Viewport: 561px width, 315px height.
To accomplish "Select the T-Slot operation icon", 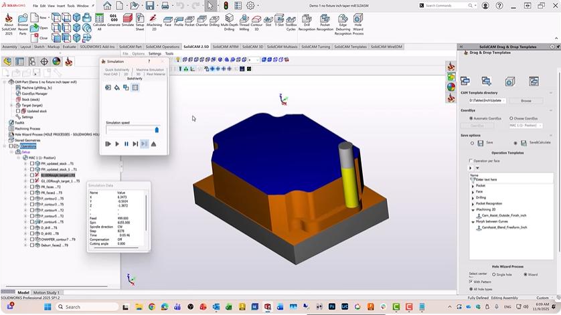I will click(x=279, y=21).
